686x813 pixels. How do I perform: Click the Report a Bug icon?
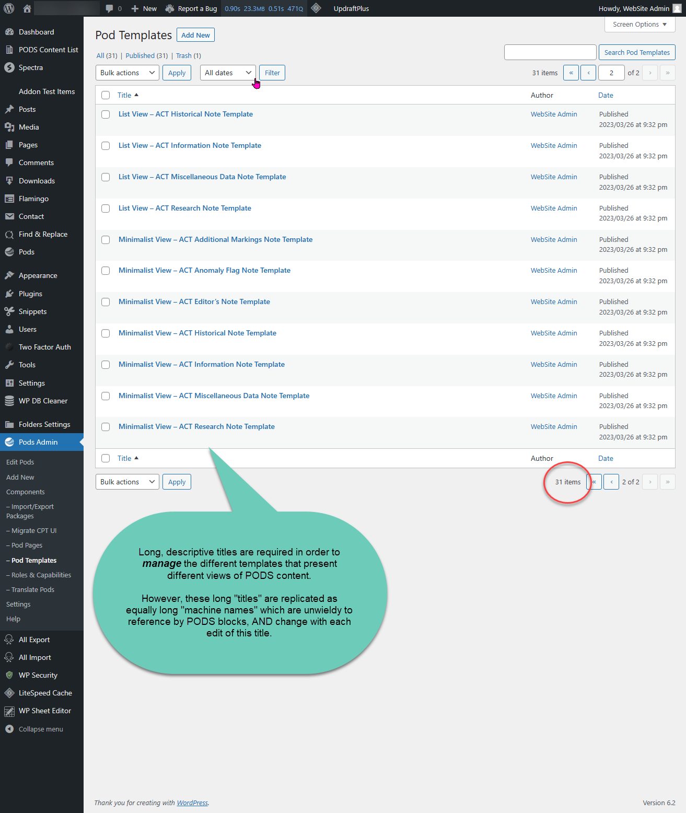click(169, 8)
